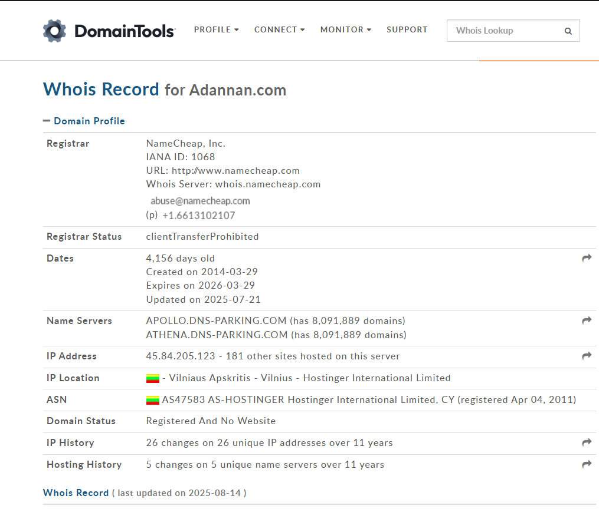The width and height of the screenshot is (599, 509).
Task: Click the Updated on 2025-07-21 date
Action: click(203, 300)
